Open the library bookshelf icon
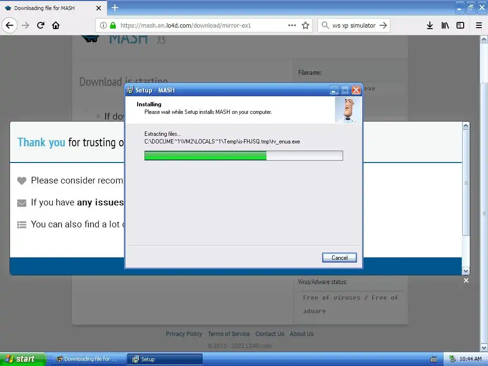Viewport: 488px width, 366px height. (445, 25)
